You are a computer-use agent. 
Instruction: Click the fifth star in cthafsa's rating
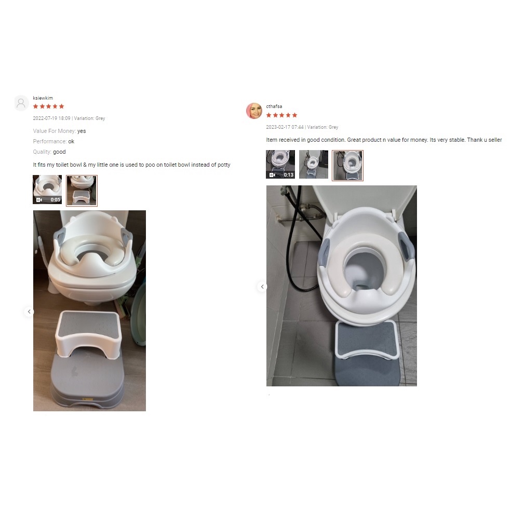click(x=294, y=115)
